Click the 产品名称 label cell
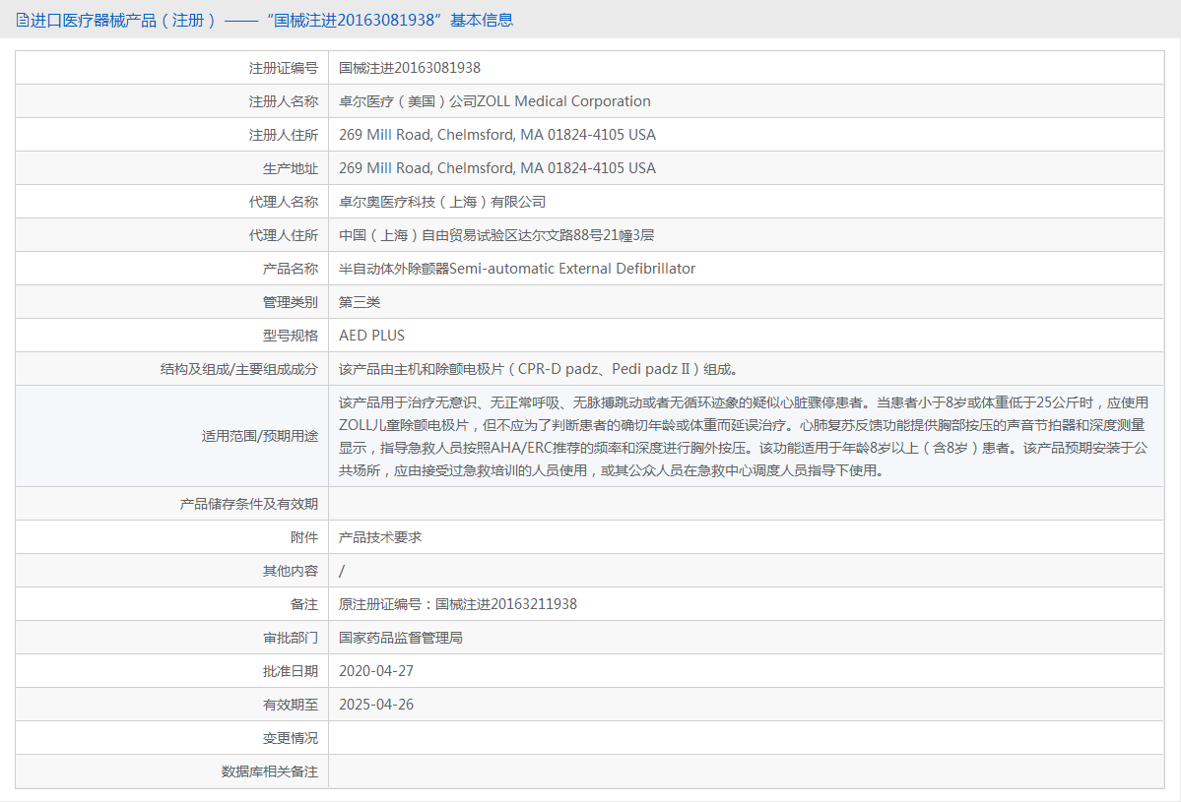1181x802 pixels. click(171, 269)
